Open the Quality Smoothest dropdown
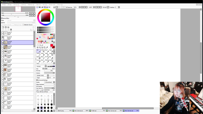This screenshot has width=203, height=114. click(49, 82)
